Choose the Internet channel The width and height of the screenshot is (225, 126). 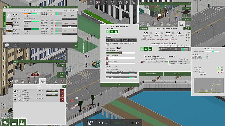pos(125,40)
